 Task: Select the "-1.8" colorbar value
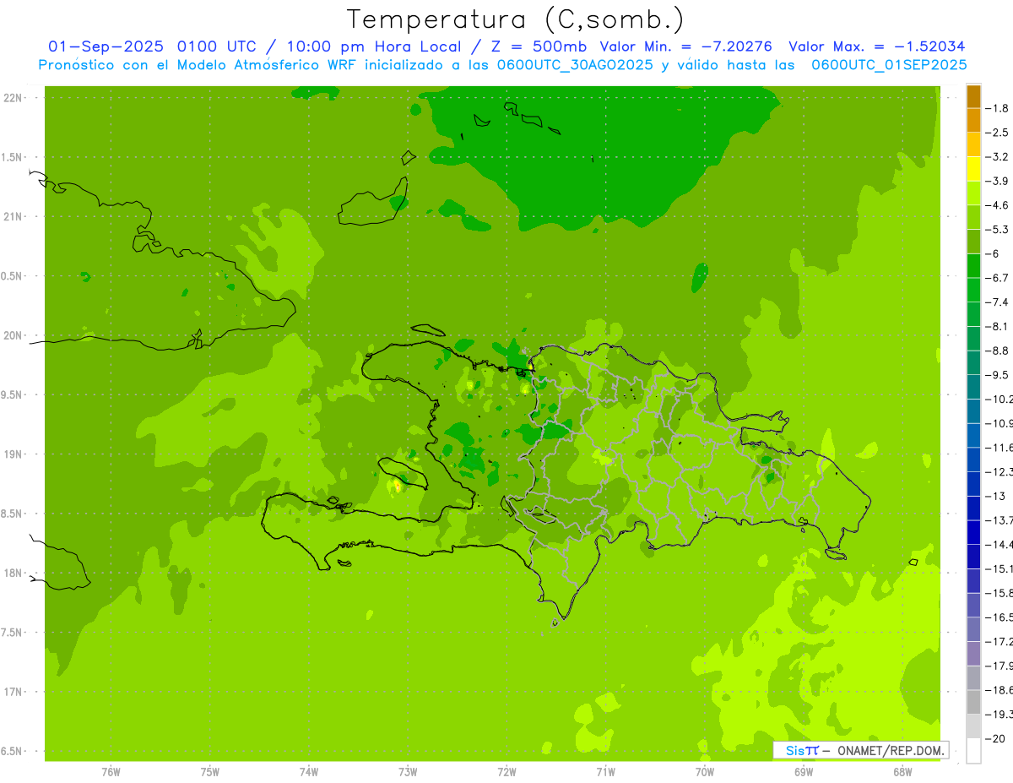coord(997,108)
